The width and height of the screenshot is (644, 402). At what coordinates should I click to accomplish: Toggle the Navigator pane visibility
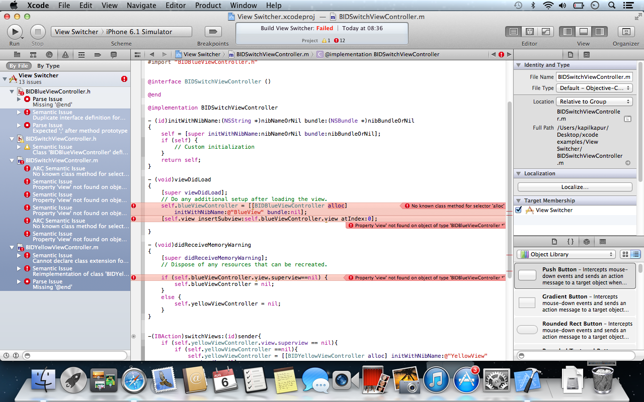pos(568,32)
